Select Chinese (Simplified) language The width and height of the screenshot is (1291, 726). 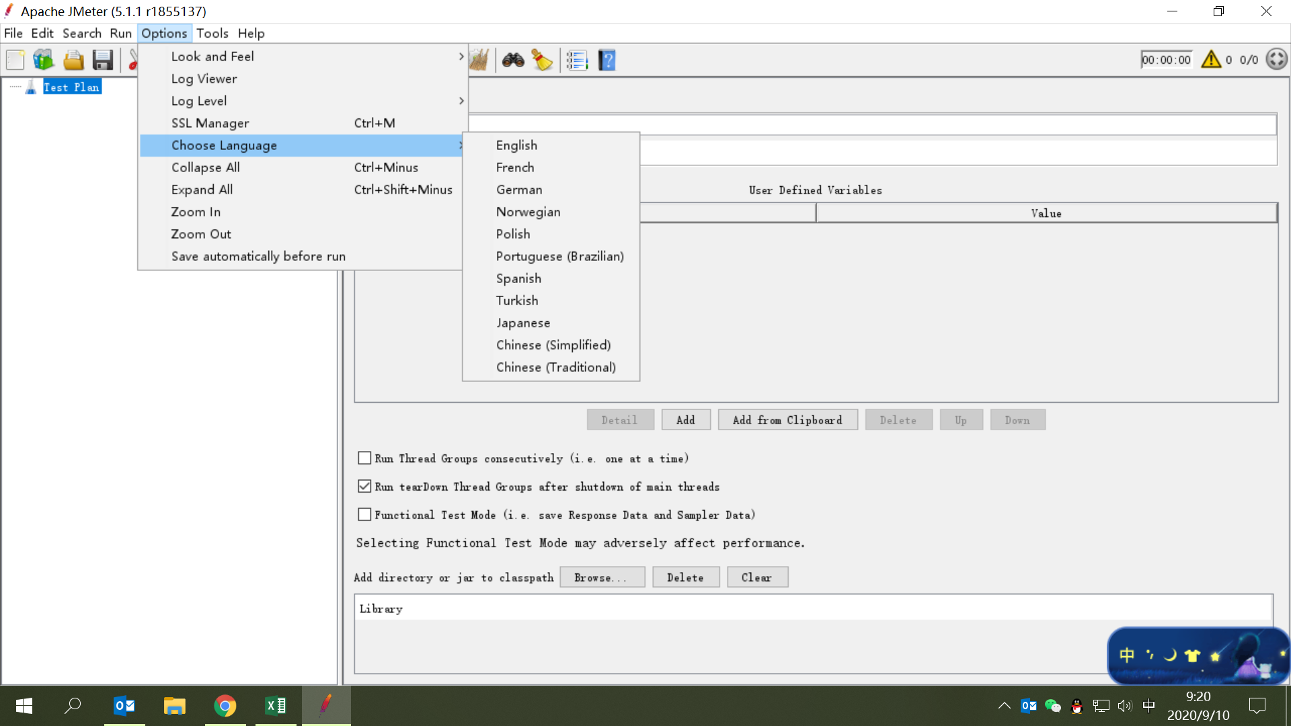[x=553, y=345]
